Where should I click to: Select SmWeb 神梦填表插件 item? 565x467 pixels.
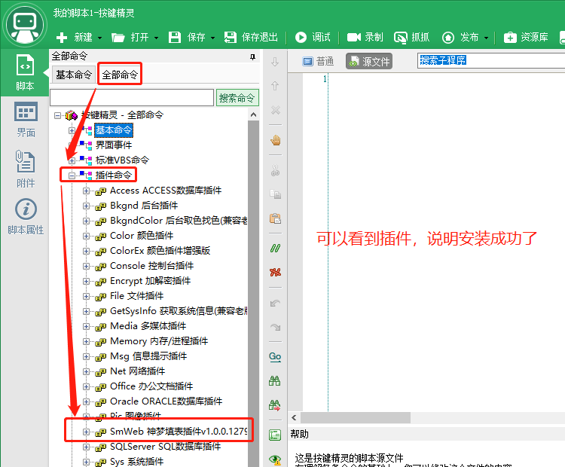coord(179,432)
